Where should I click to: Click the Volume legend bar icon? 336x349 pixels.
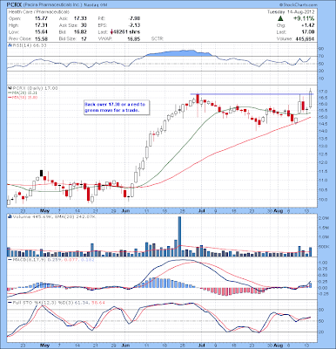(10, 216)
